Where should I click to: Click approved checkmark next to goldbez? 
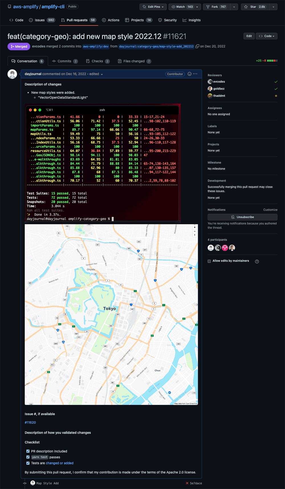point(276,89)
